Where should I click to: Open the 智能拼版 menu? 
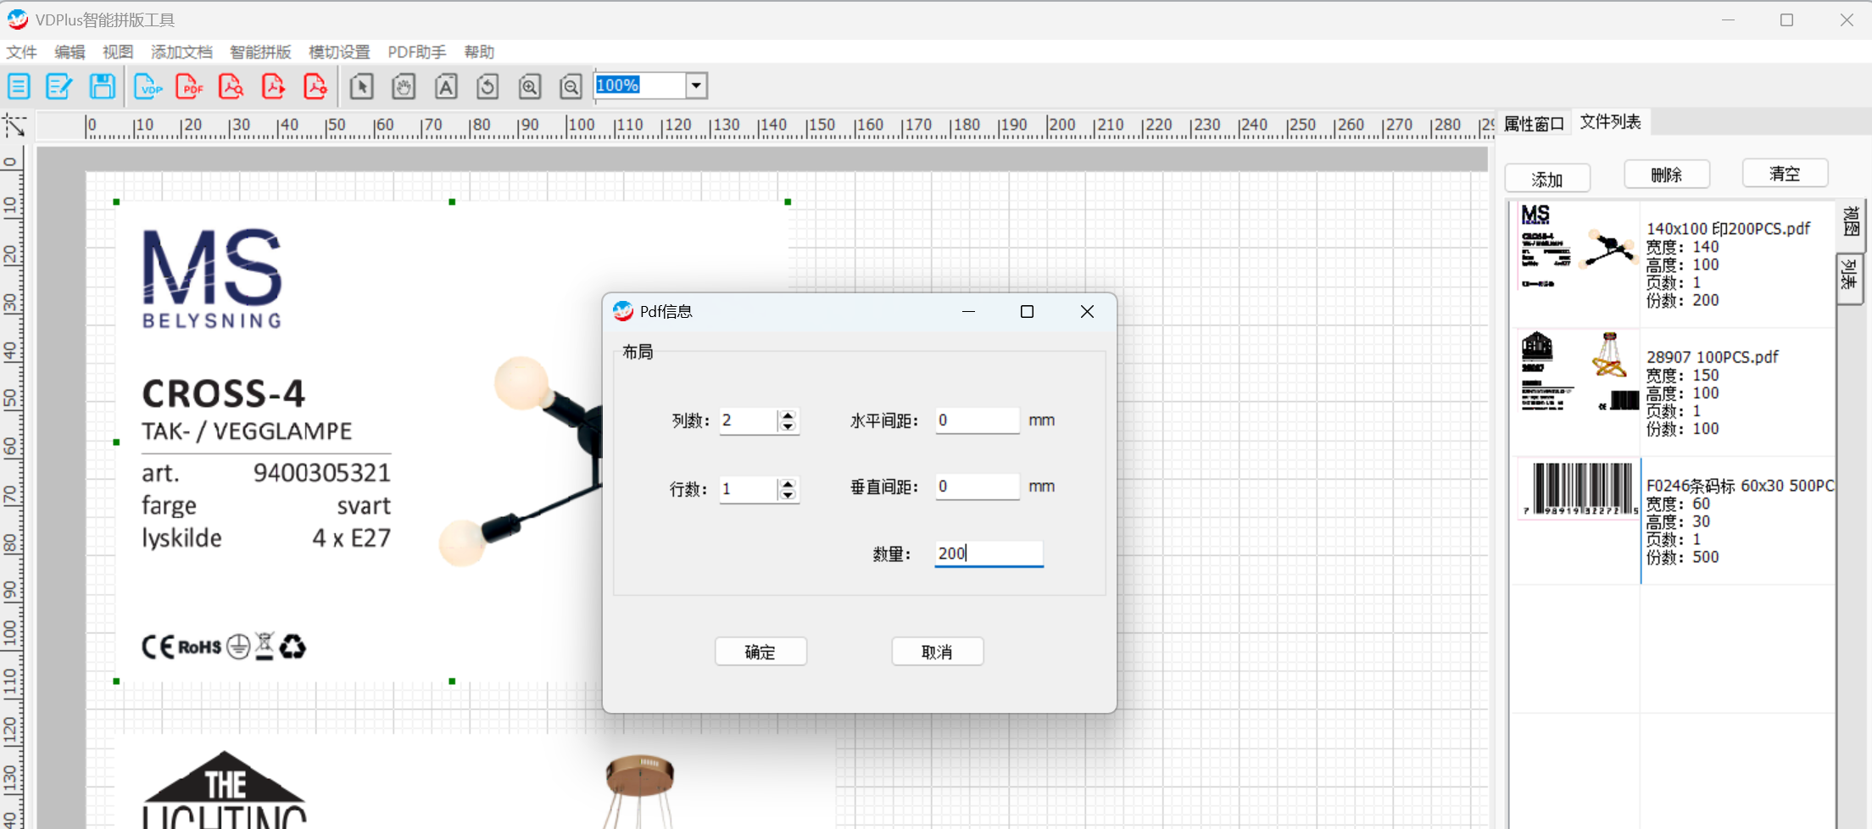pos(260,52)
